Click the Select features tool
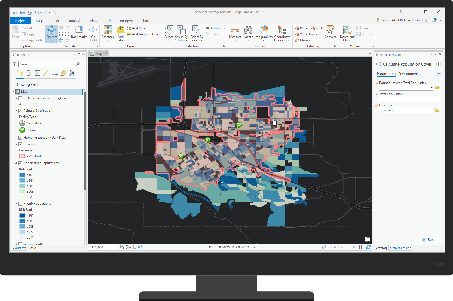The image size is (453, 301). pyautogui.click(x=169, y=33)
